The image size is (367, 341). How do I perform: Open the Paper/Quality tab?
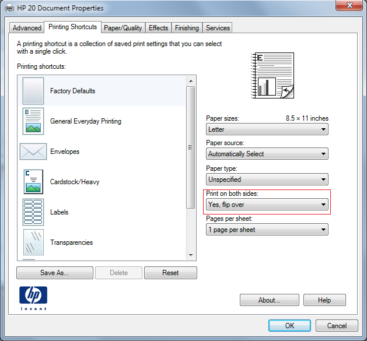point(123,28)
